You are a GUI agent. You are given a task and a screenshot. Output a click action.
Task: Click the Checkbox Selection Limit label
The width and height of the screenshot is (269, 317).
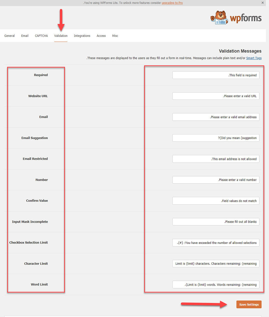[x=29, y=242]
